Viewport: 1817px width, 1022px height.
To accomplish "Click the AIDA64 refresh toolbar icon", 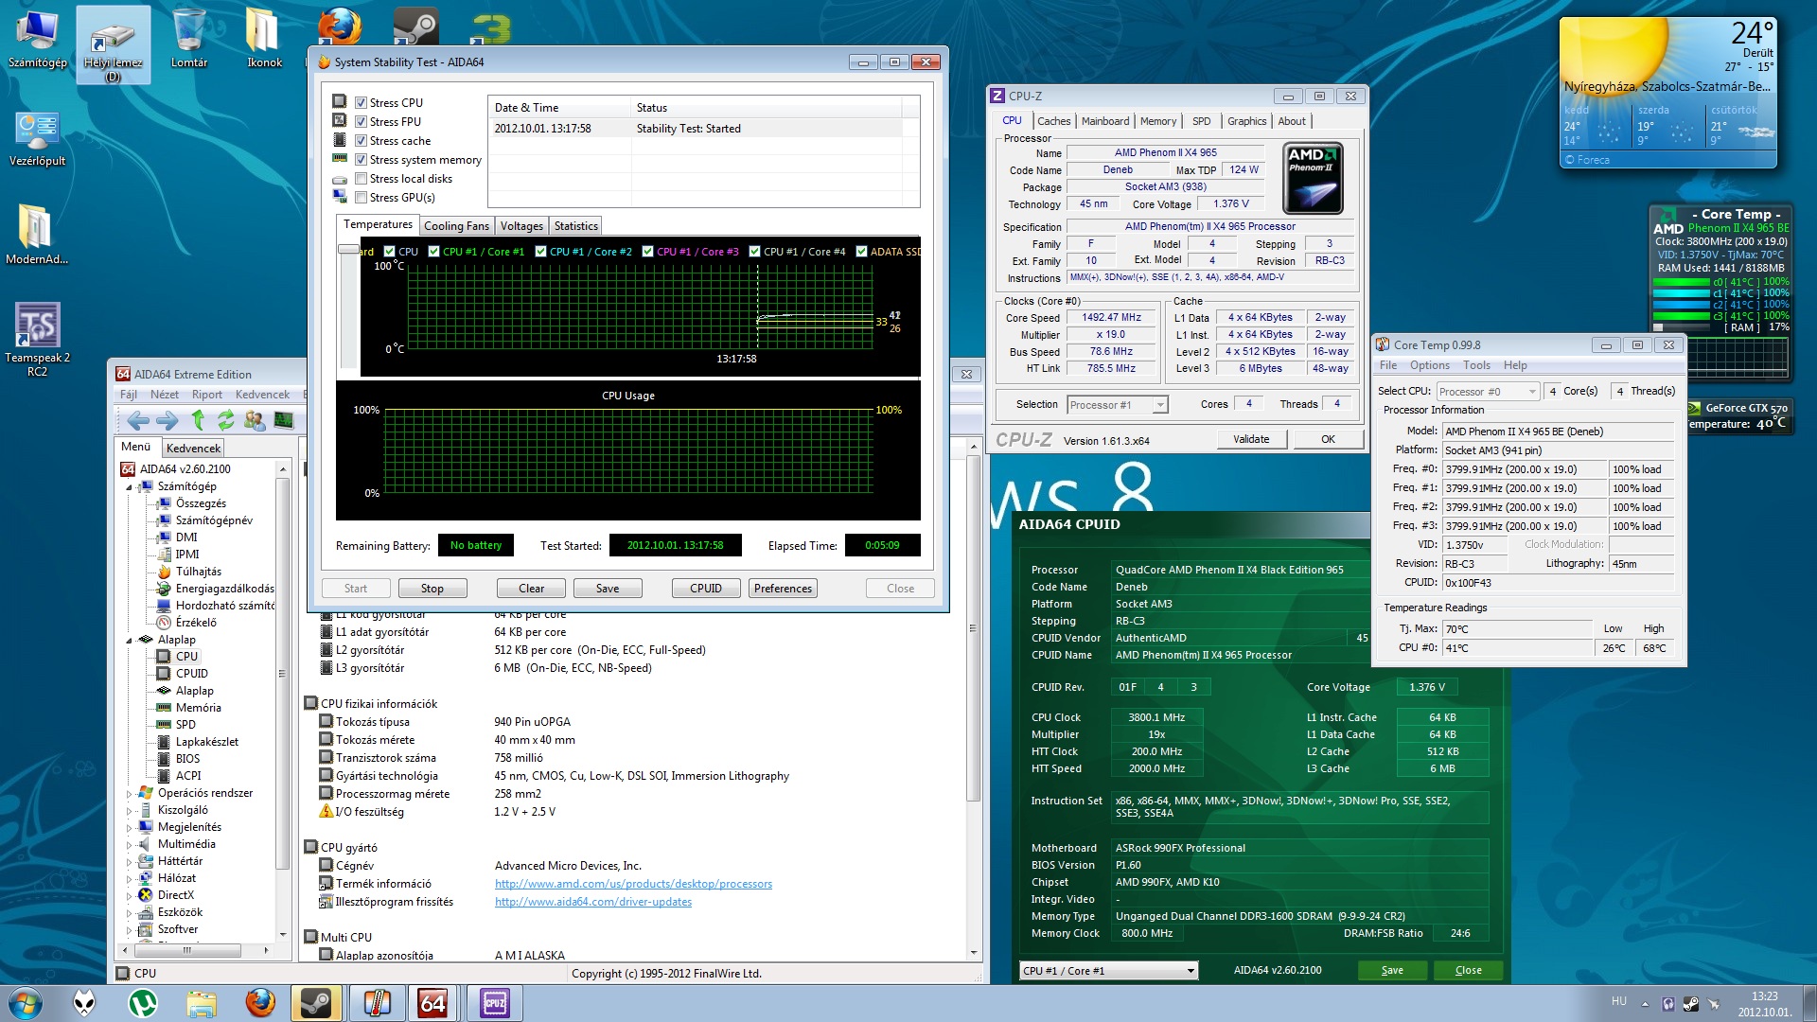I will pos(225,420).
